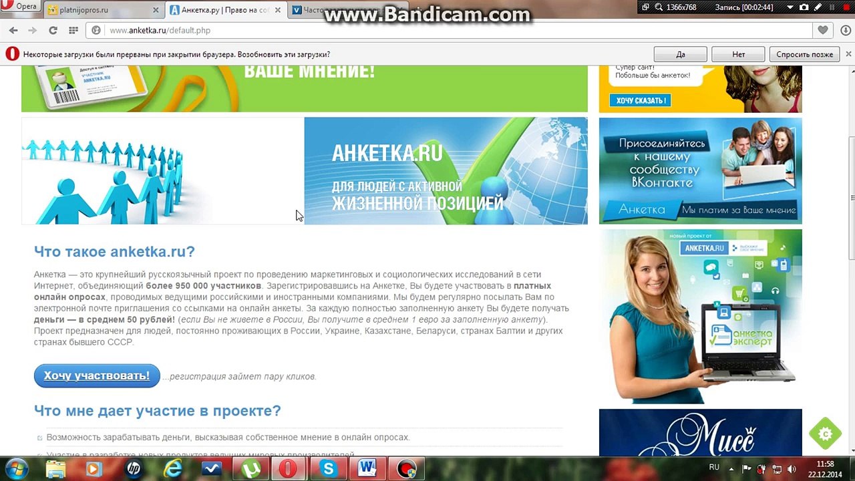Click the green gear floating button
Image resolution: width=855 pixels, height=481 pixels.
pos(825,434)
